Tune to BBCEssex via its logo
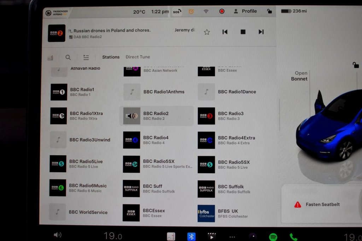 131,213
